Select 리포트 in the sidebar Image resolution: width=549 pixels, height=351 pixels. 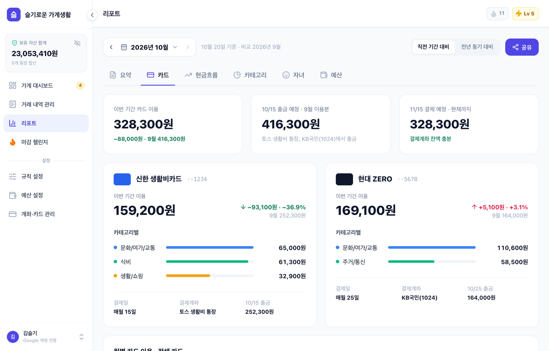pos(46,123)
